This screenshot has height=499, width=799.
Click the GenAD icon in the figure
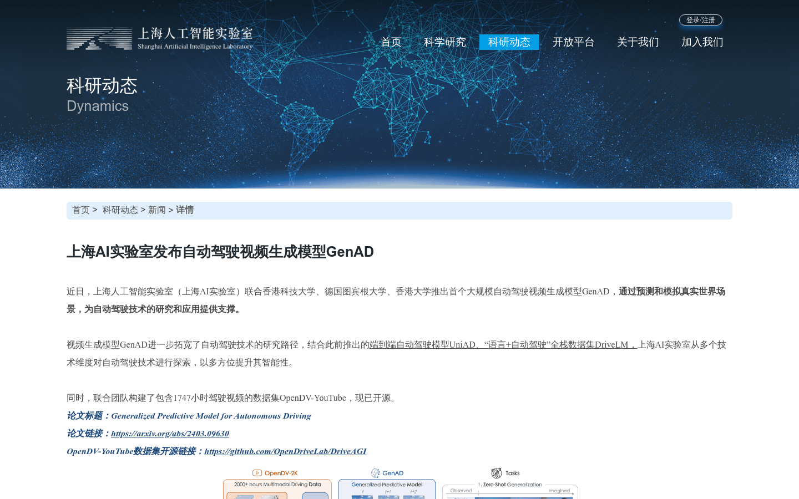tap(376, 473)
